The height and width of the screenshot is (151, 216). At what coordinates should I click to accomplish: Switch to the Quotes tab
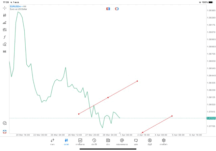52,142
